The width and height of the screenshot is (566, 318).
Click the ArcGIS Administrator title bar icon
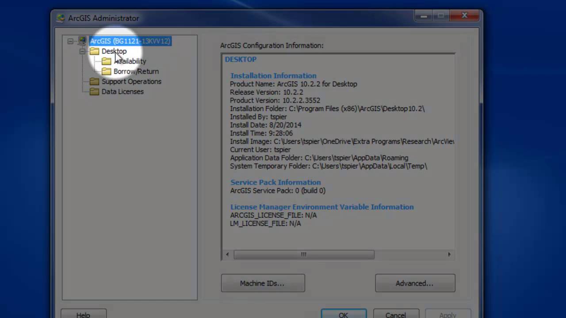(x=61, y=18)
